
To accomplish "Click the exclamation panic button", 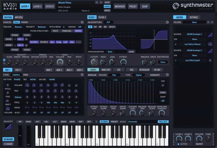I will pos(96,122).
